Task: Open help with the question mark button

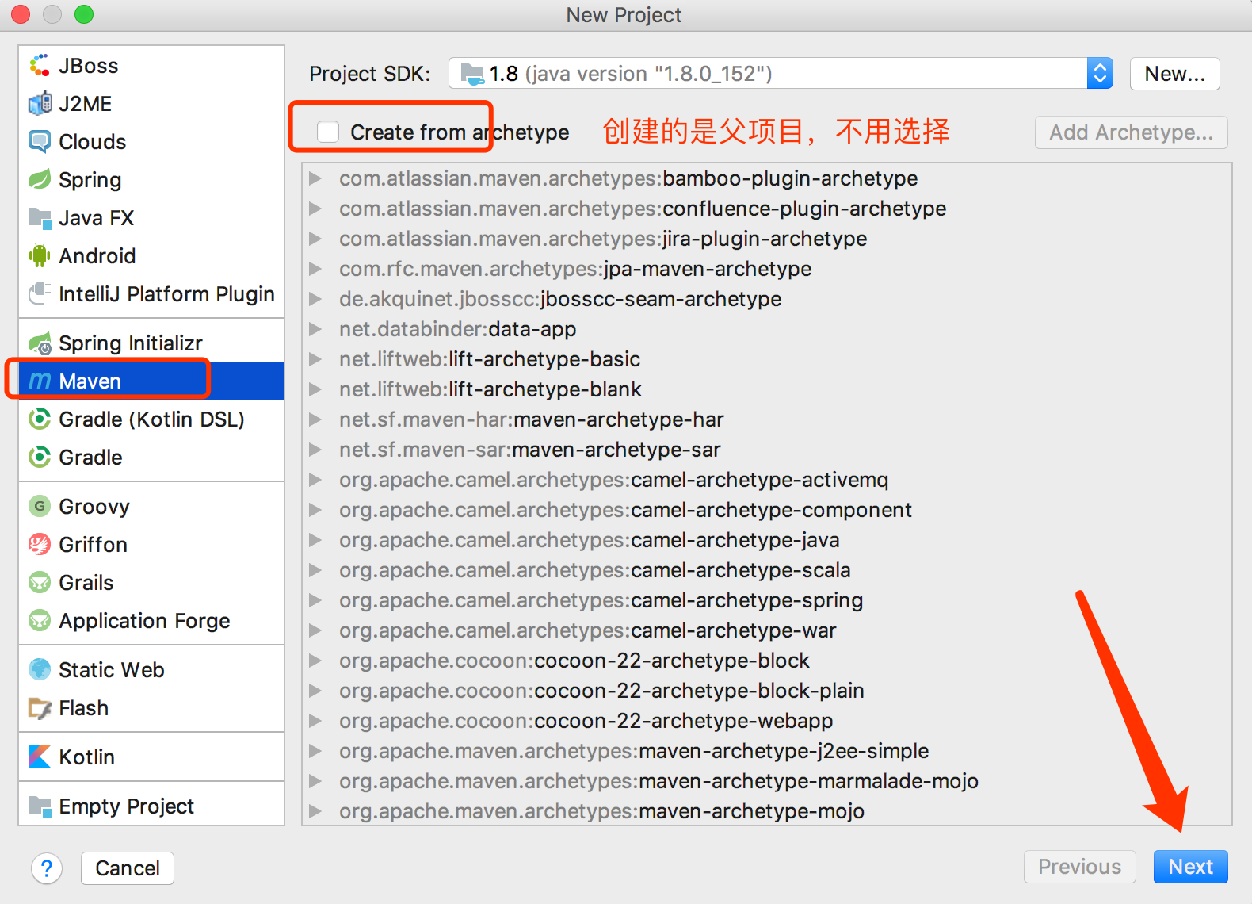Action: [x=47, y=868]
